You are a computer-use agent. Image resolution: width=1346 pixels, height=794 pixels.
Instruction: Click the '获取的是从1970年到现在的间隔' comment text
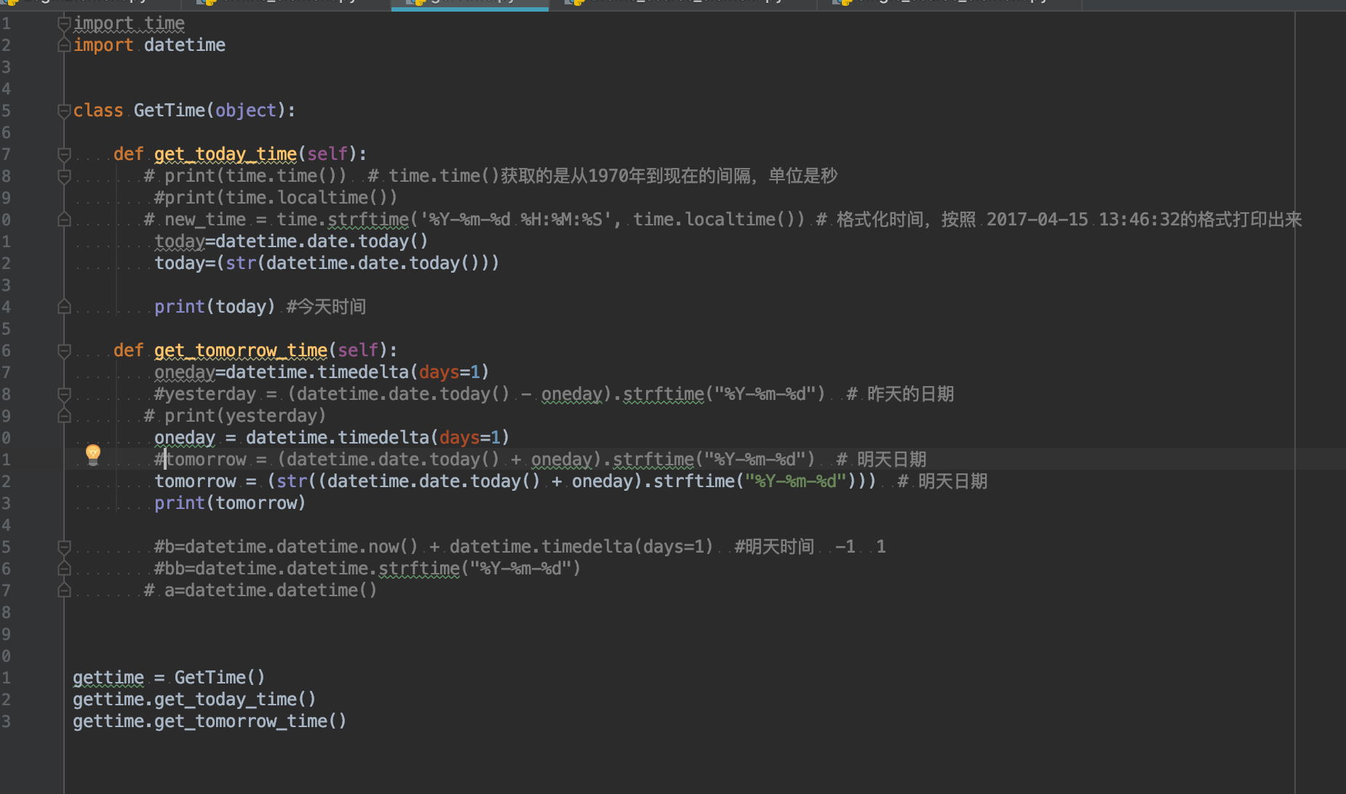(x=626, y=176)
